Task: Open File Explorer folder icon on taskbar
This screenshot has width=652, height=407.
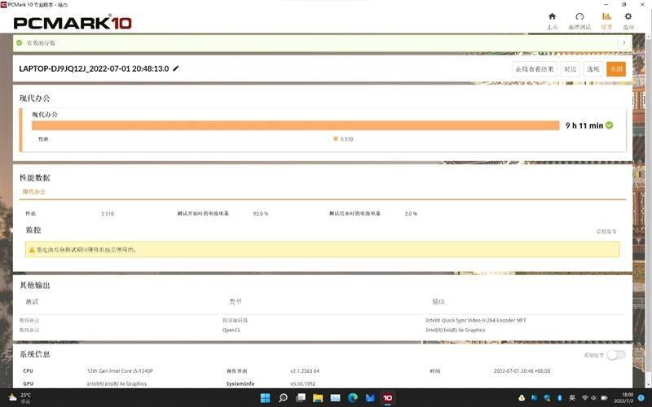Action: 318,398
